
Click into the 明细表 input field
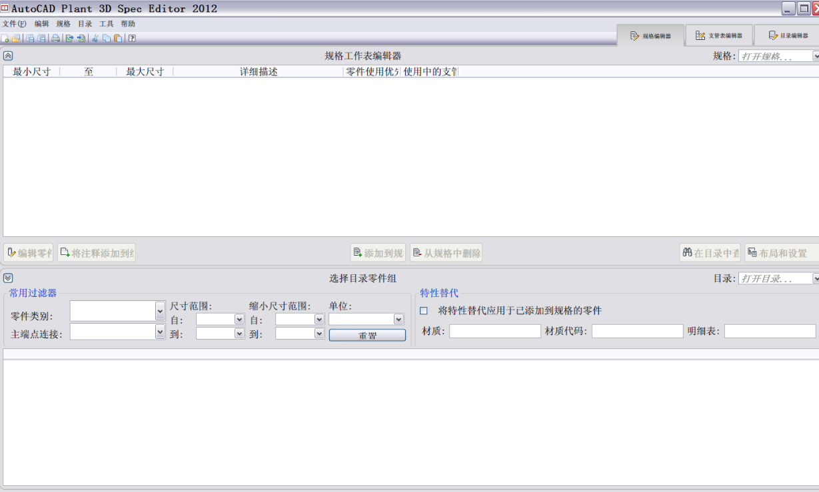(x=770, y=331)
